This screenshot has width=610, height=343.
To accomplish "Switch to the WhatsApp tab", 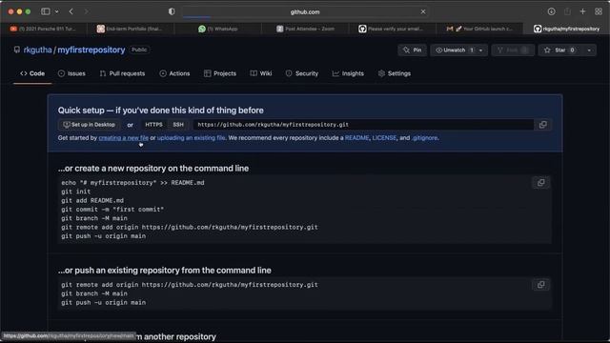I will [x=218, y=29].
